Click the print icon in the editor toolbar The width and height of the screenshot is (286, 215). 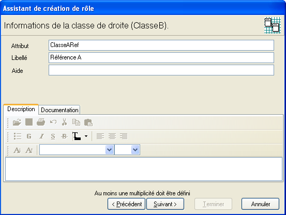pyautogui.click(x=41, y=122)
